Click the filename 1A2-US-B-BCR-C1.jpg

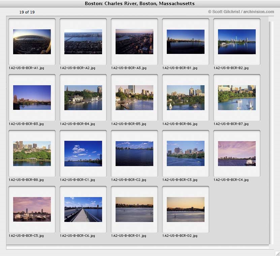77,180
